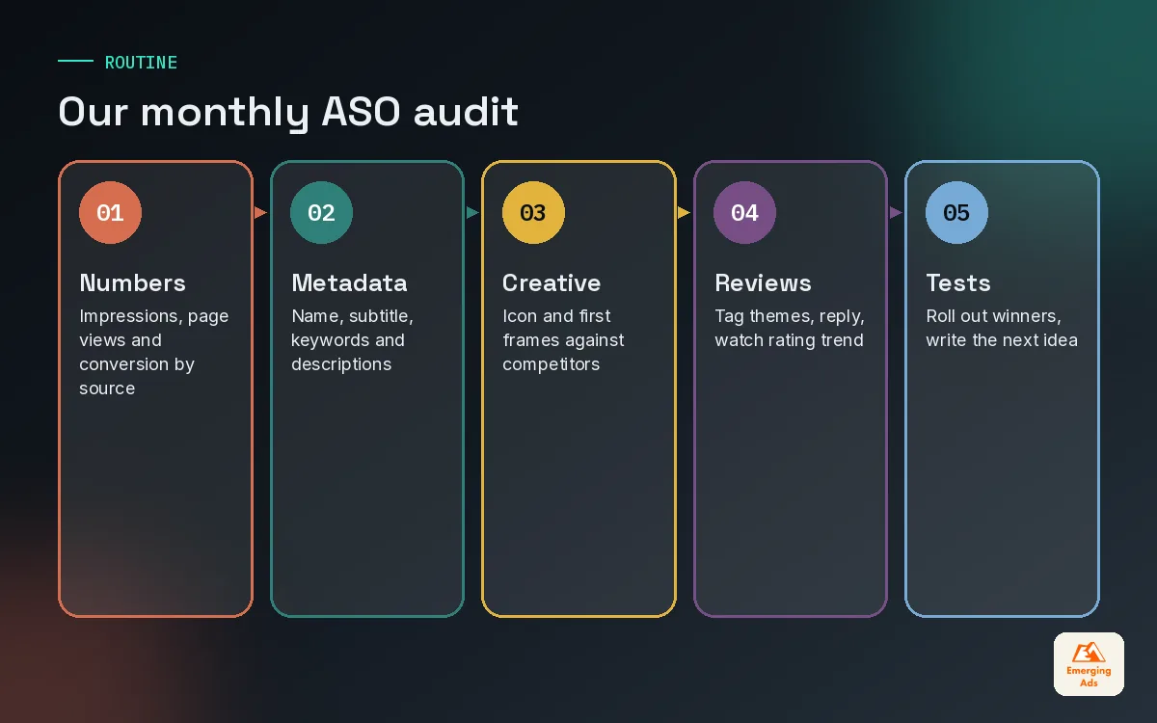
Task: Click 'Roll out winners, write the next idea' text
Action: [x=1002, y=328]
